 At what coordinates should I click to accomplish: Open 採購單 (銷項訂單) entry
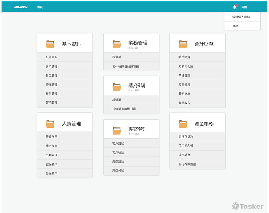coord(124,109)
